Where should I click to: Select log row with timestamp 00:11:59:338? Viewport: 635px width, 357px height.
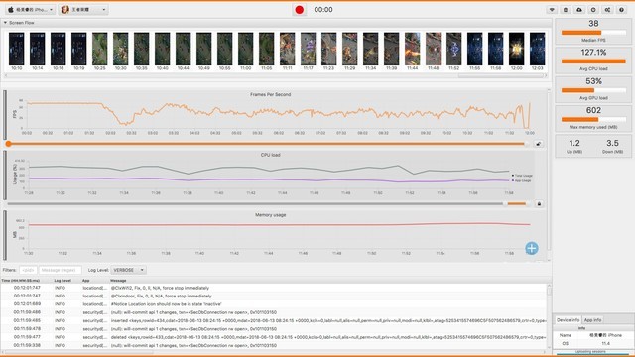(274, 346)
